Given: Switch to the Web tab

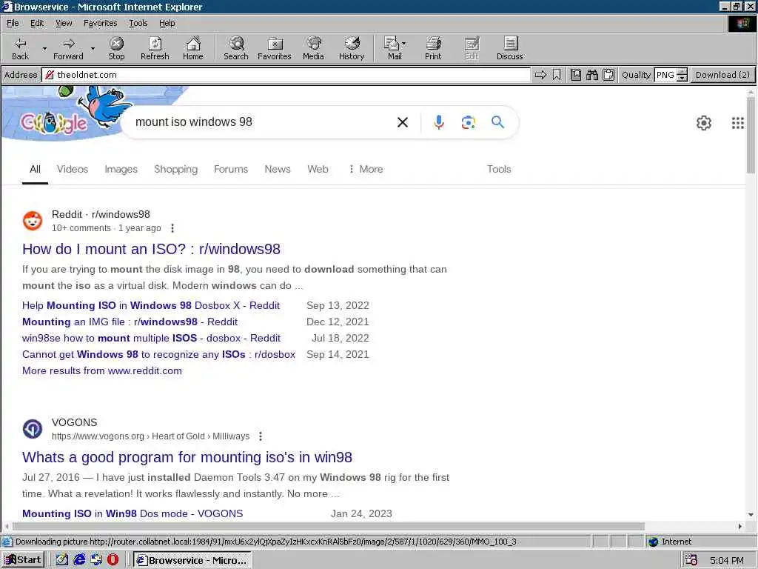Looking at the screenshot, I should [x=318, y=169].
